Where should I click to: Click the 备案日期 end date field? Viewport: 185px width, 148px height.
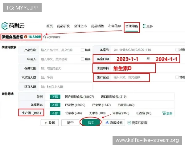[x=166, y=59]
